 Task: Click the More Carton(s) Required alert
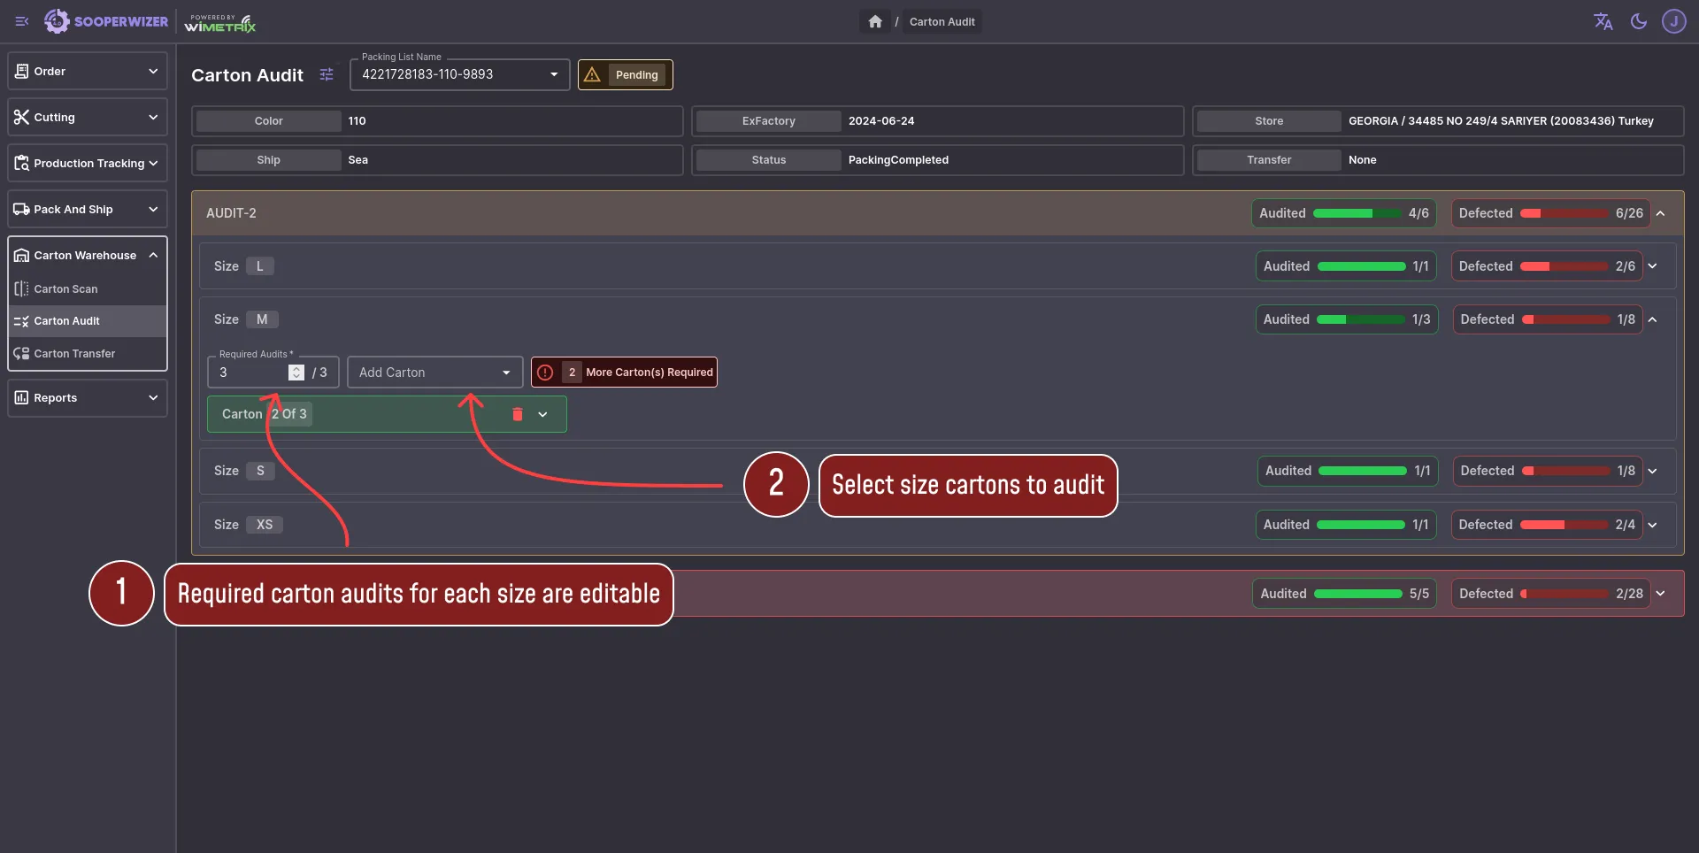tap(624, 372)
